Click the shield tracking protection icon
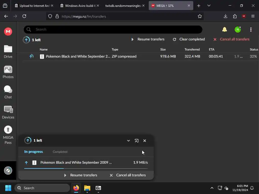This screenshot has width=259, height=194. click(50, 16)
